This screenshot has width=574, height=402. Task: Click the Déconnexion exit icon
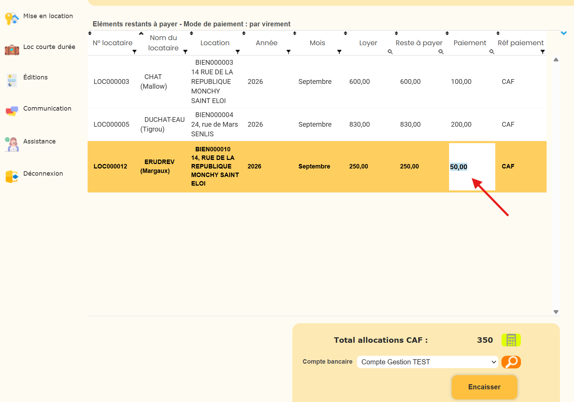(12, 176)
